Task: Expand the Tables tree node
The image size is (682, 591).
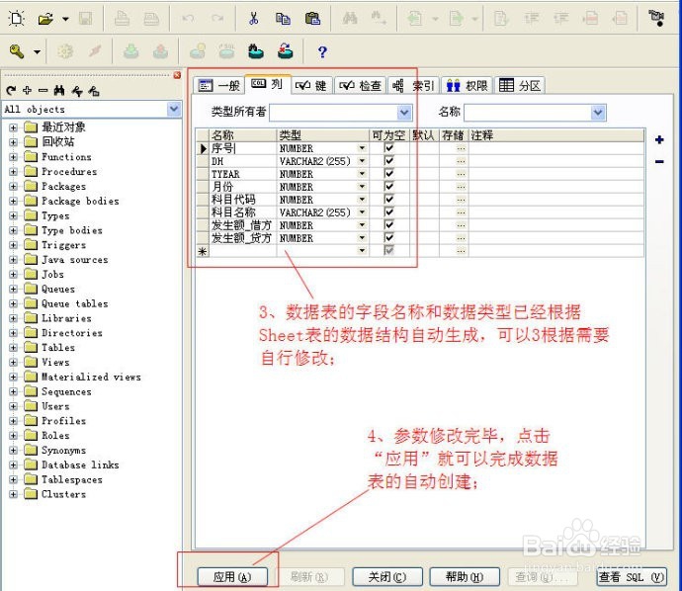Action: 14,348
